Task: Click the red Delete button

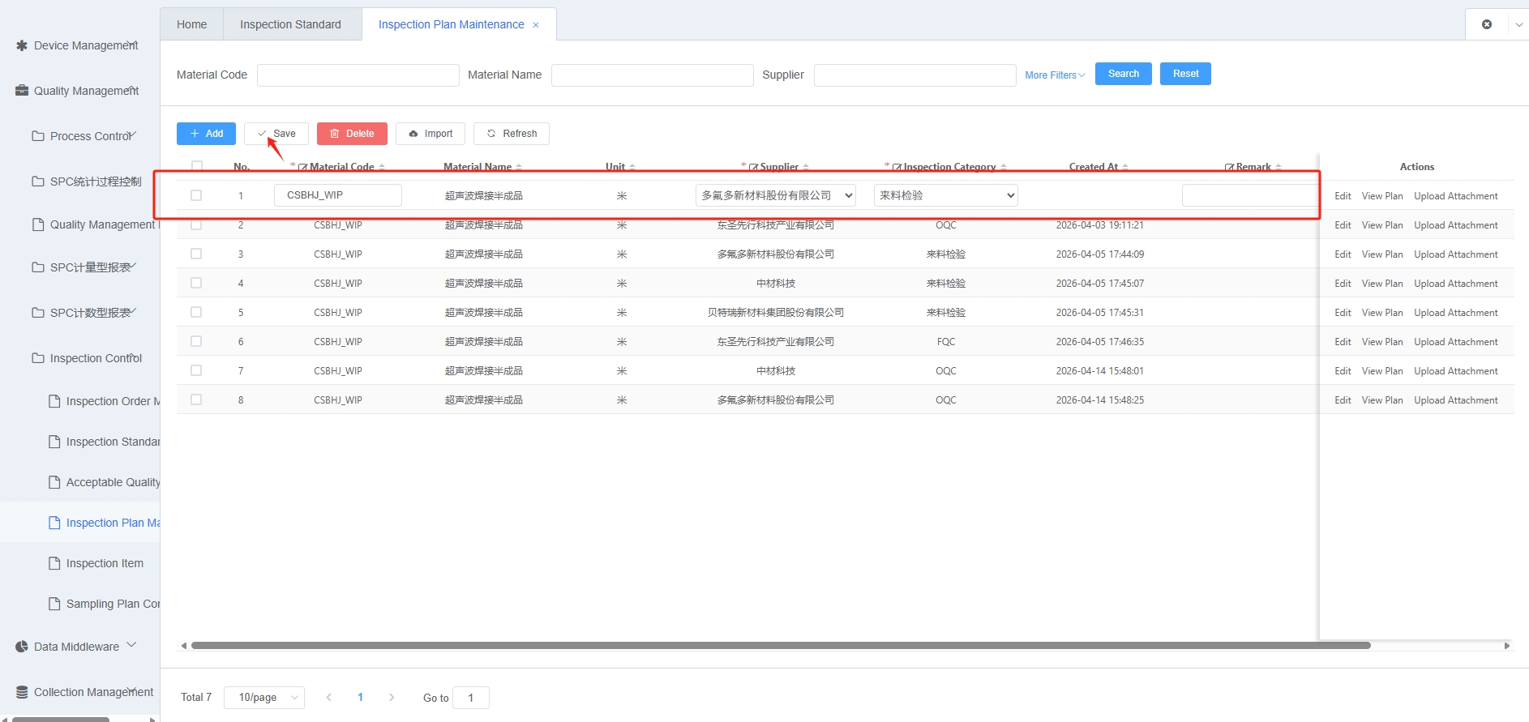Action: [x=352, y=134]
